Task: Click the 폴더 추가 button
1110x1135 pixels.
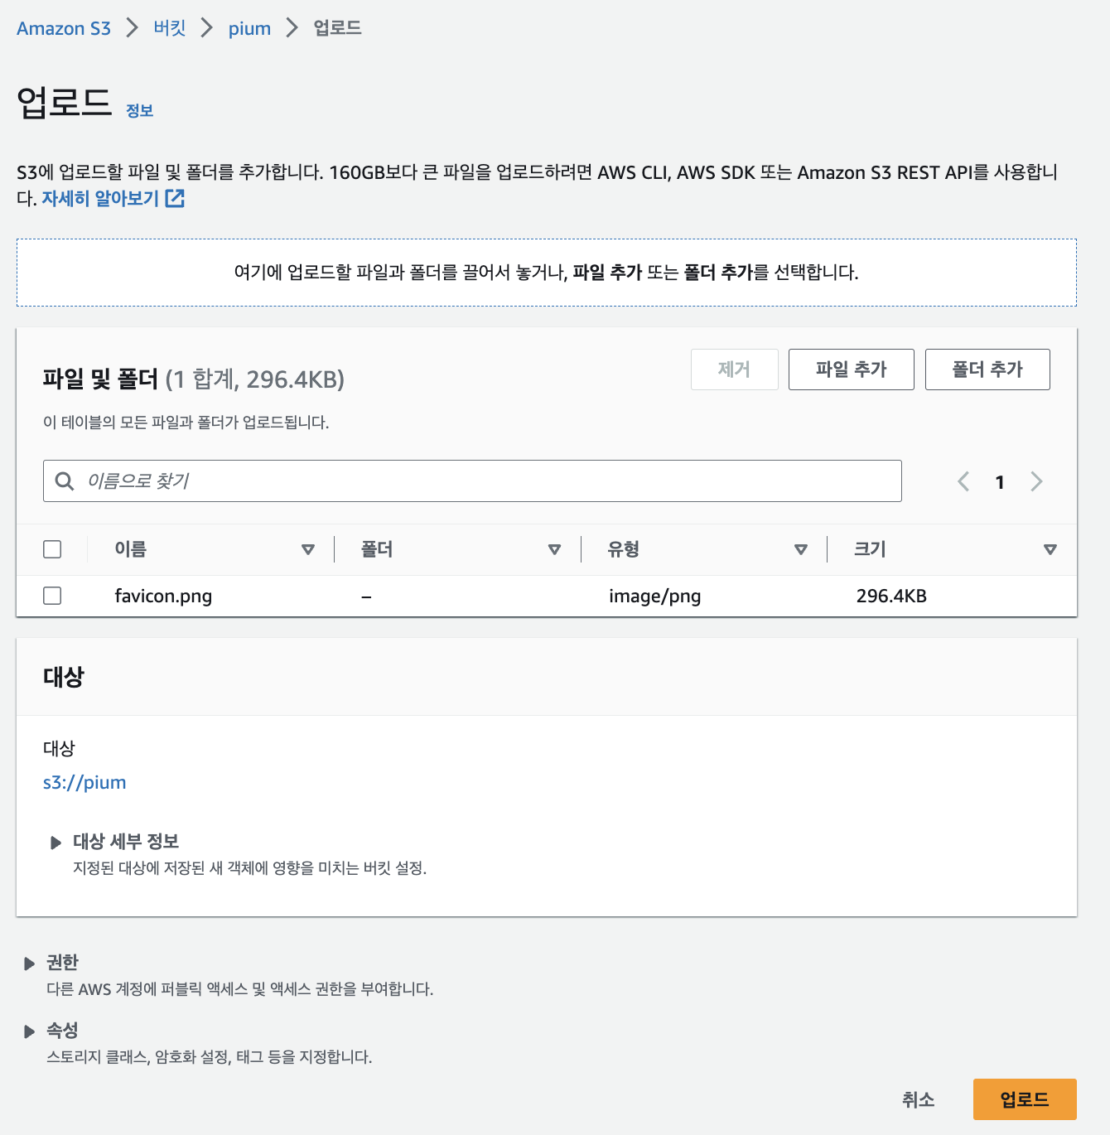Action: (987, 369)
